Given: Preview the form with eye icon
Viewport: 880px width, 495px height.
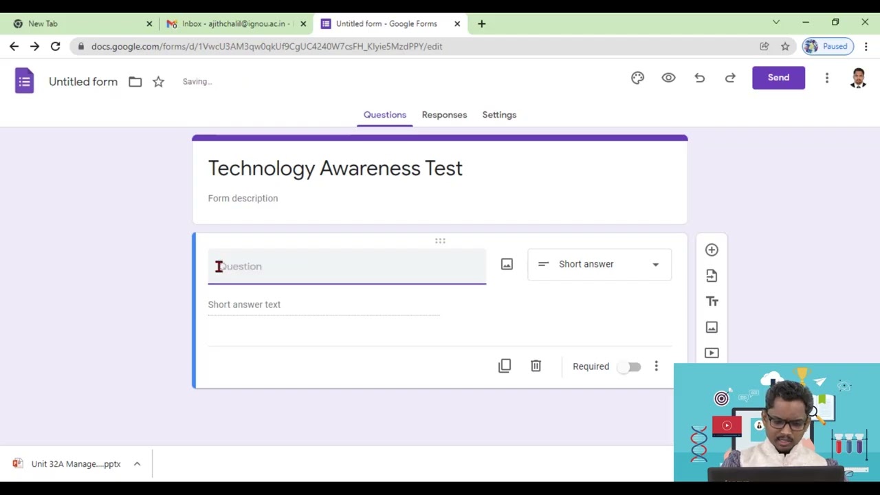Looking at the screenshot, I should pos(668,78).
